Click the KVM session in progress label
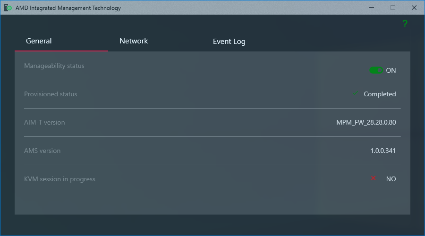This screenshot has width=425, height=236. (x=59, y=179)
